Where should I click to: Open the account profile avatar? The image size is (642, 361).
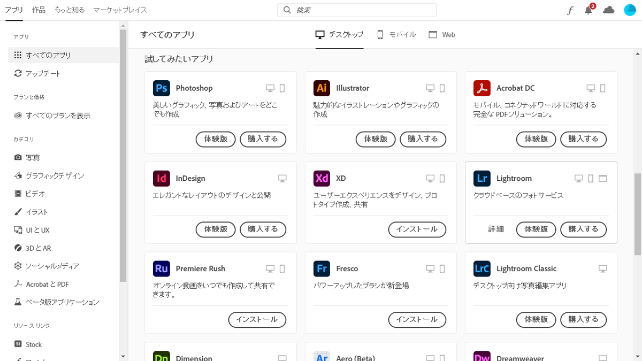point(630,10)
